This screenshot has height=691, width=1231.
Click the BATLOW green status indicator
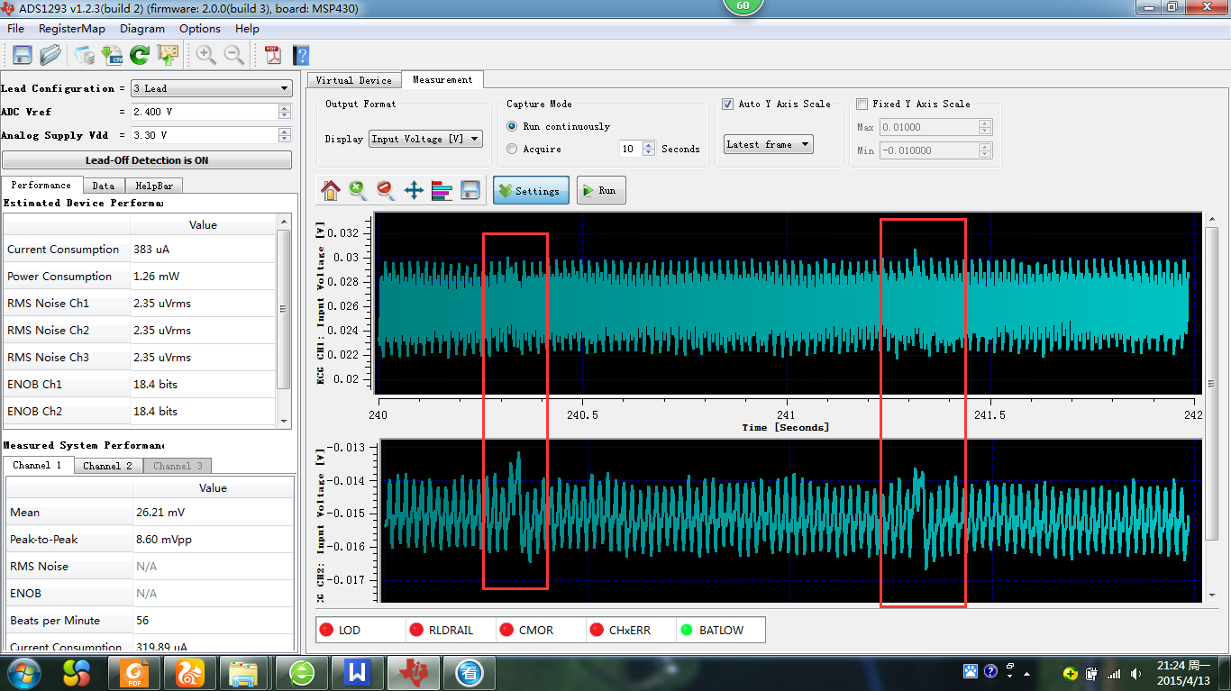coord(687,630)
